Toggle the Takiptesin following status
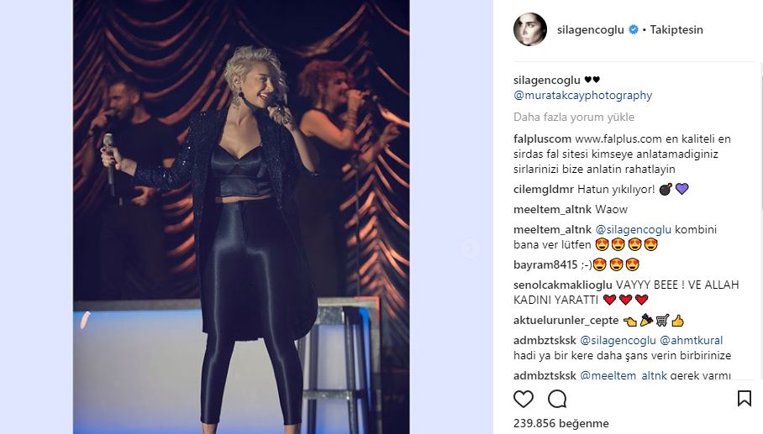Image resolution: width=763 pixels, height=434 pixels. point(676,29)
